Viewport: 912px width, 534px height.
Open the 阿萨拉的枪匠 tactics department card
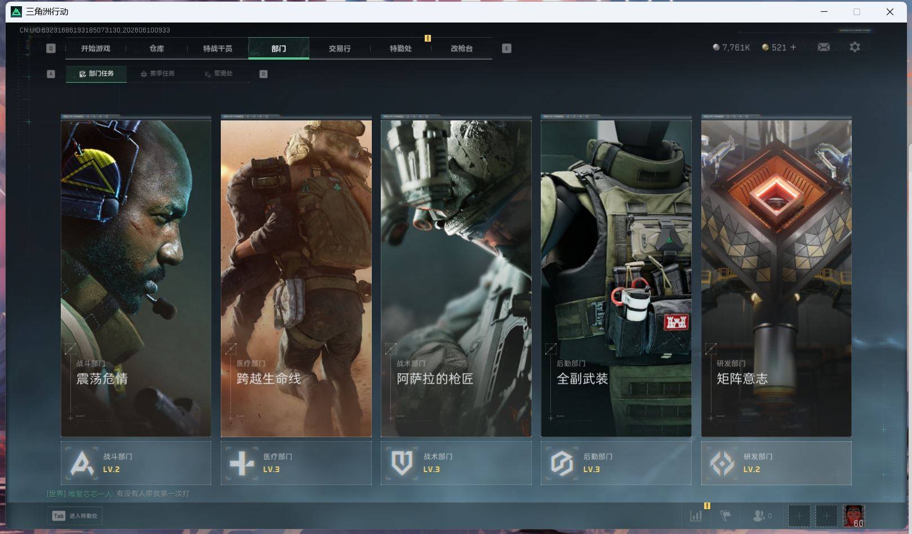pos(456,278)
